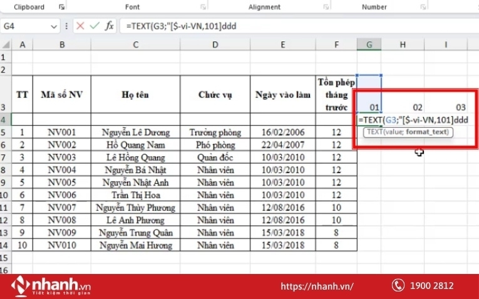Click 'value' argument in TEXT tooltip

point(393,132)
